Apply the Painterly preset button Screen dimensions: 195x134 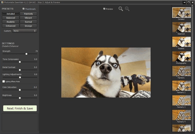point(28,14)
